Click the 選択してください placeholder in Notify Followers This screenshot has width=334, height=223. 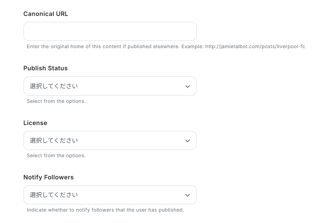54,195
